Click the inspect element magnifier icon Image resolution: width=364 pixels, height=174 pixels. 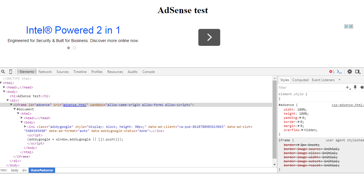[3, 72]
